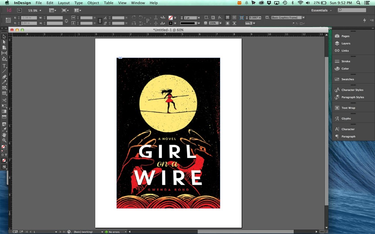Viewport: 375px width, 234px height.
Task: Open the Swatches panel
Action: click(348, 79)
